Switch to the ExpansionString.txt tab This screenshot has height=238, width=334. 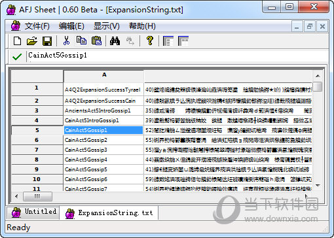pos(109,213)
